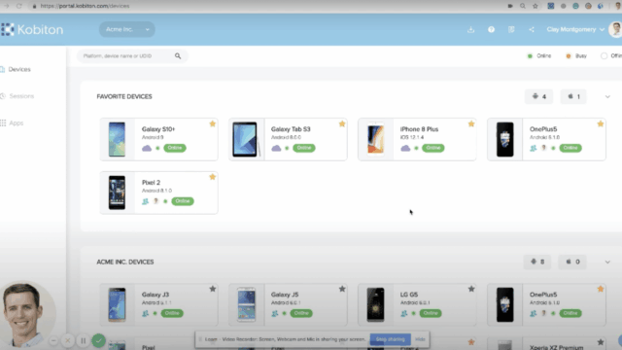Open the documentation icon in header
622x350 pixels.
[511, 29]
